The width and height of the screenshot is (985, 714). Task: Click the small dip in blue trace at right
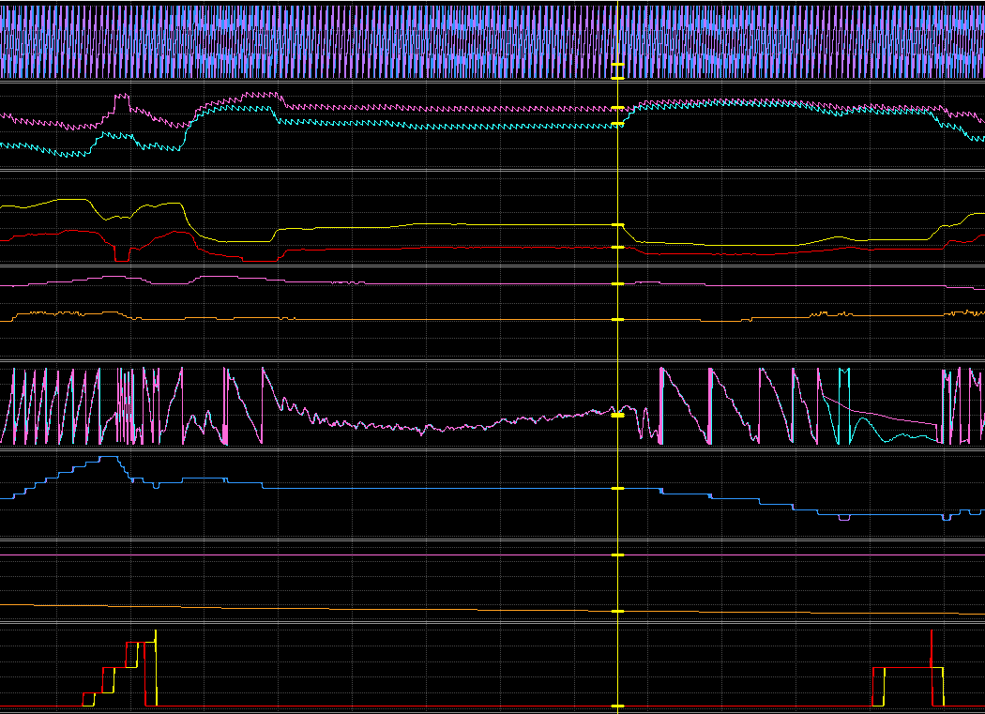coord(843,518)
